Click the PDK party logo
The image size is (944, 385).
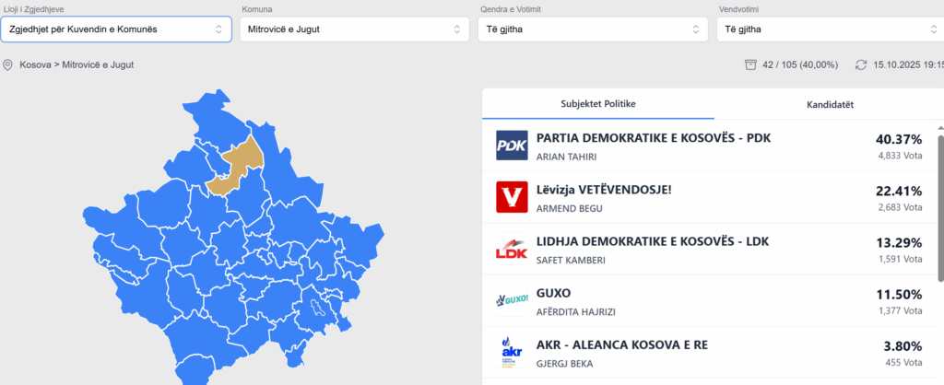(x=511, y=146)
